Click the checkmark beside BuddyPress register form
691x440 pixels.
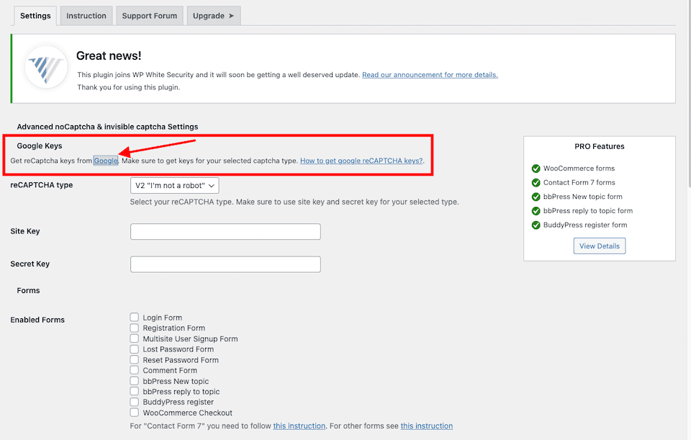[x=536, y=225]
